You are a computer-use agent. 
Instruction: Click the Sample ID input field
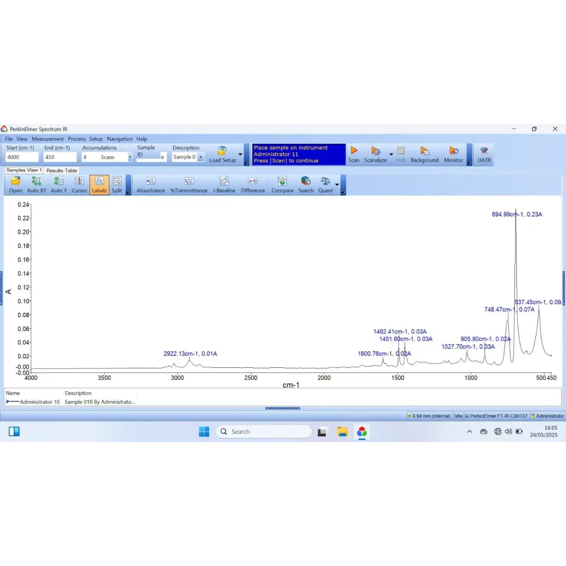(x=151, y=157)
